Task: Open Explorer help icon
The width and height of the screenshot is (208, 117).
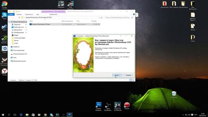Action: point(134,14)
